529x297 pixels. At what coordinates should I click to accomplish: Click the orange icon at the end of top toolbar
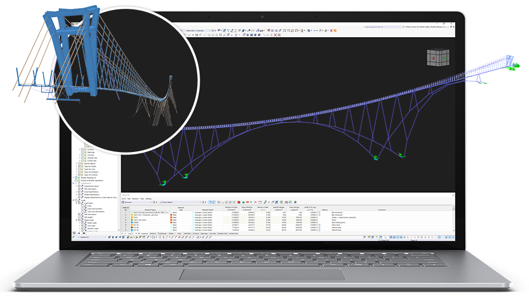(x=335, y=30)
